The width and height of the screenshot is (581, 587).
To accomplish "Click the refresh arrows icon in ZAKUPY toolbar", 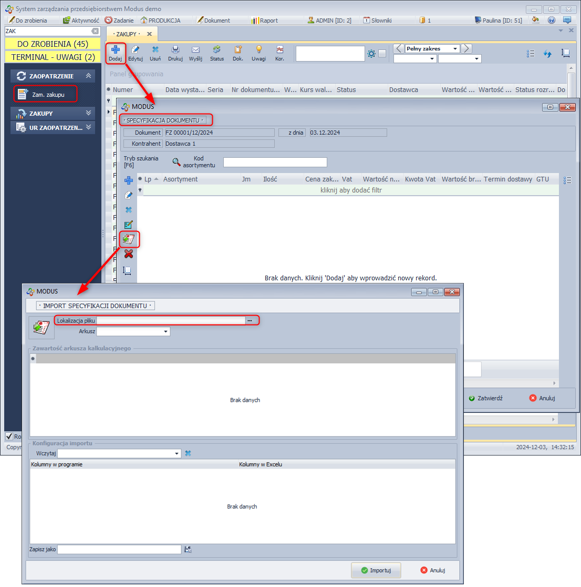I will [548, 54].
